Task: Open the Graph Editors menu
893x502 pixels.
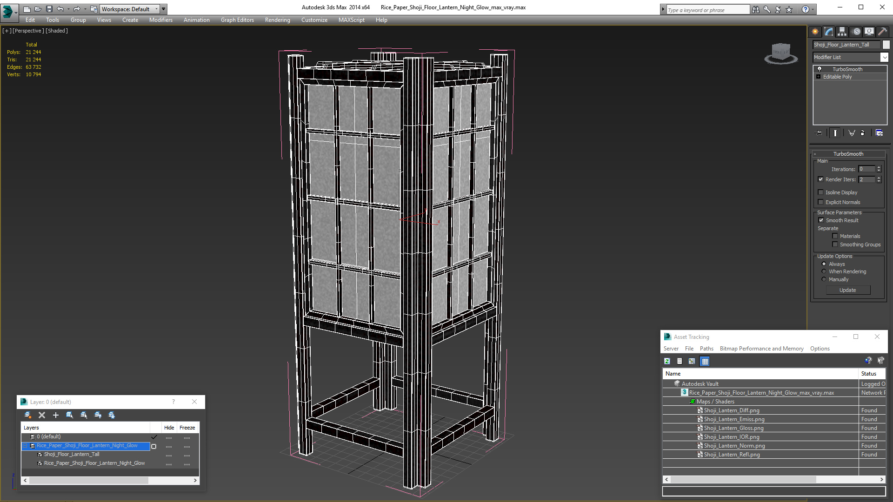Action: point(237,20)
